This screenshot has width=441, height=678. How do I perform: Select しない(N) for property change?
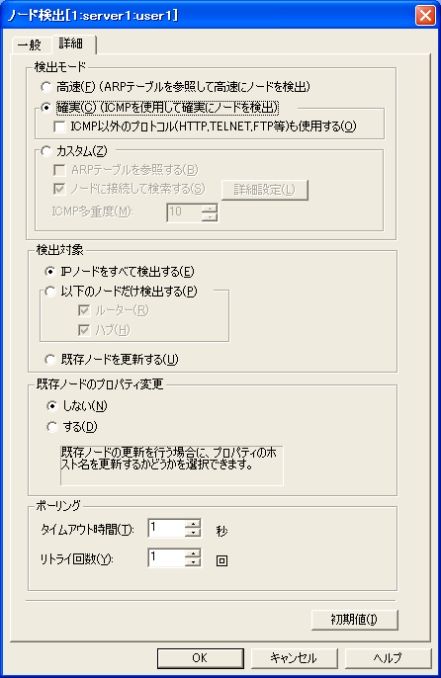(52, 405)
